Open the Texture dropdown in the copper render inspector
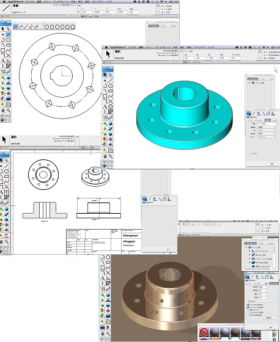This screenshot has height=342, width=280. [267, 301]
